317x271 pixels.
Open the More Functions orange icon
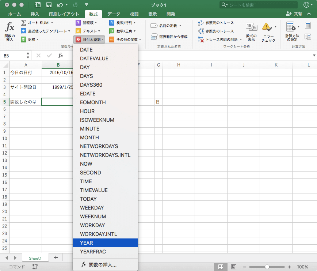coord(112,39)
